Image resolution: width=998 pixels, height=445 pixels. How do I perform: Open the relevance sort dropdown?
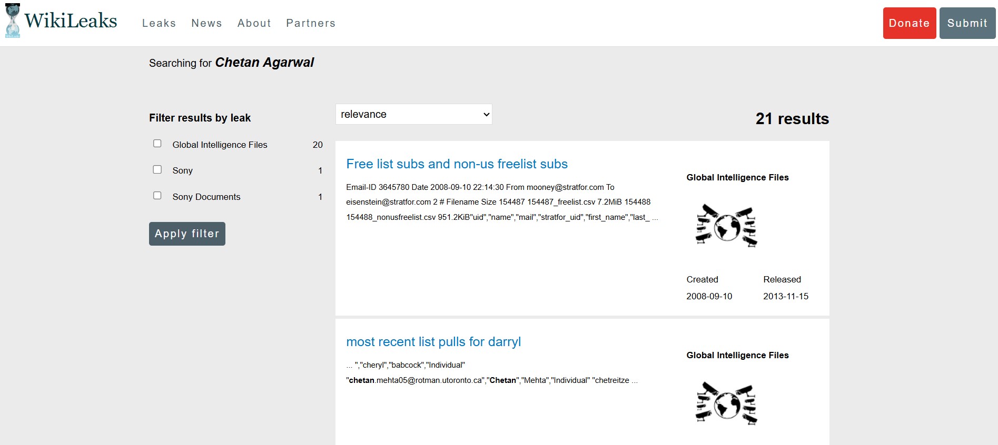pyautogui.click(x=413, y=114)
